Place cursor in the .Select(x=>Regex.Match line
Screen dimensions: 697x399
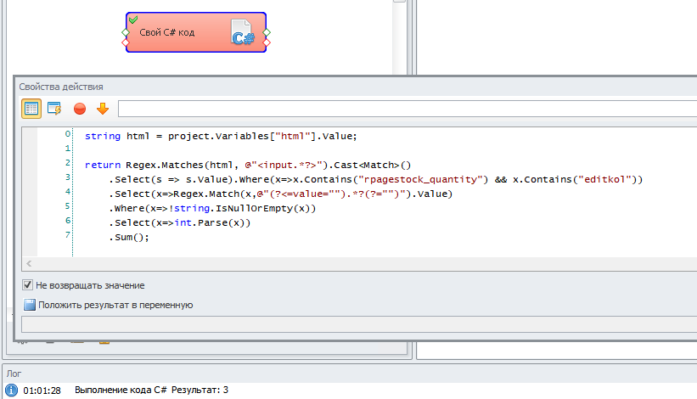tap(280, 194)
